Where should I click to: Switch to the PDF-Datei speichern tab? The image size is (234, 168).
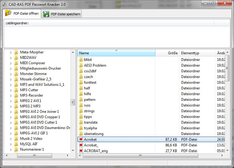61,14
